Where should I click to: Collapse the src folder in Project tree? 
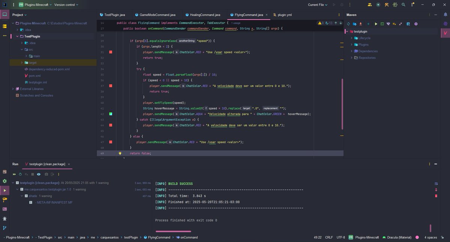pos(21,49)
